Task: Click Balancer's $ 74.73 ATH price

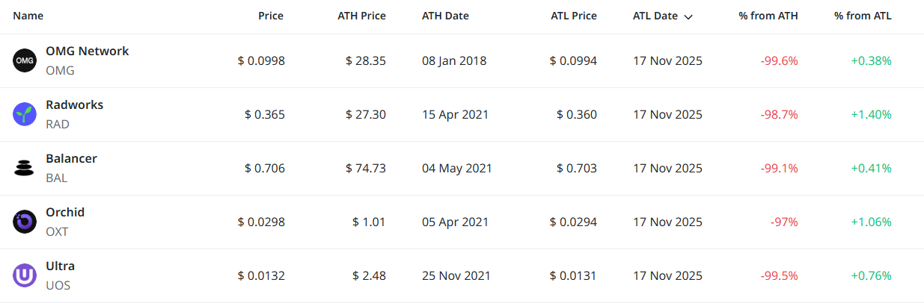Action: [365, 168]
